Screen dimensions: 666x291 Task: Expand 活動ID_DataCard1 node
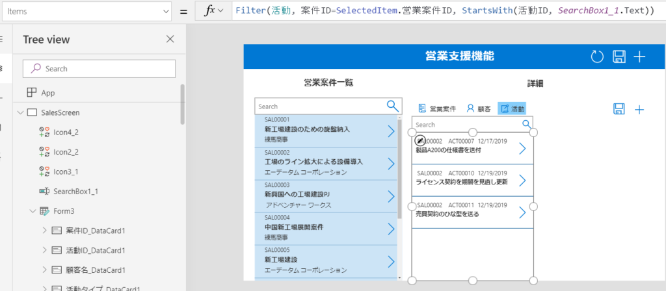[x=45, y=250]
